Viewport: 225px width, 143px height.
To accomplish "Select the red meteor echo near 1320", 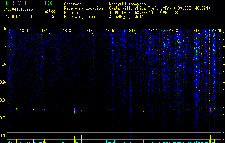I will coord(210,110).
